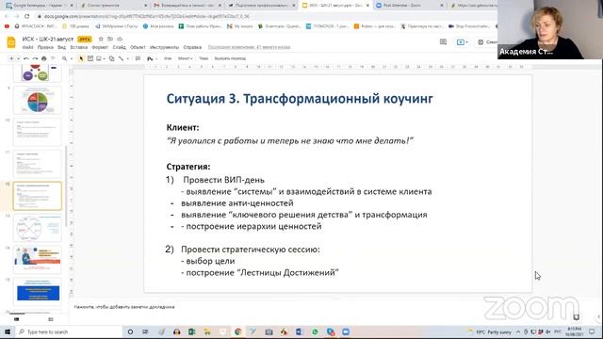Go back with browser back arrow
The width and height of the screenshot is (603, 339).
click(x=7, y=17)
